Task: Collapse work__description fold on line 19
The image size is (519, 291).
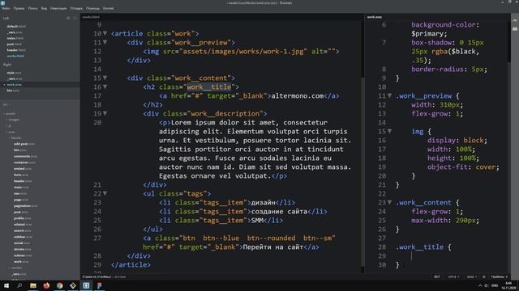Action: click(105, 113)
